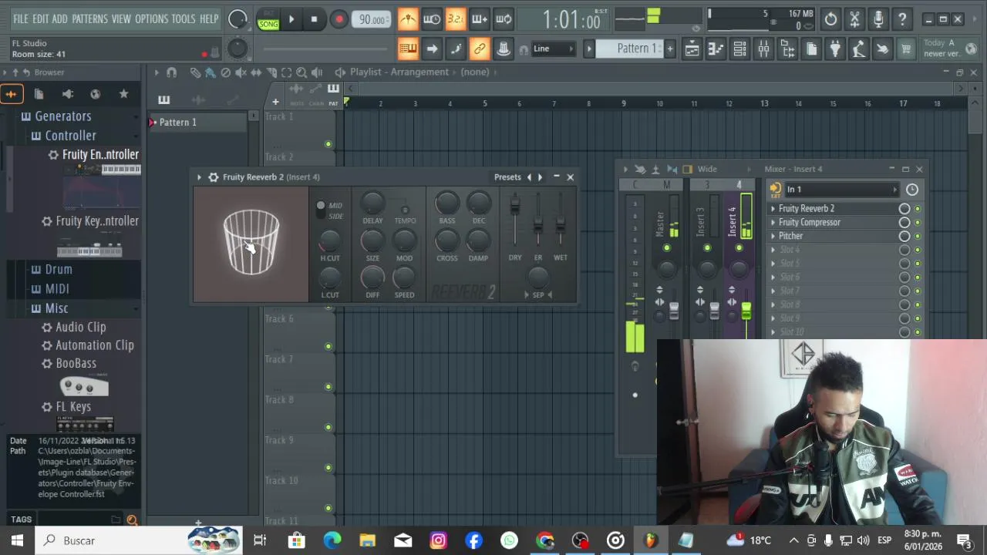The image size is (987, 555).
Task: Select the Automation Clip preset
Action: (95, 345)
